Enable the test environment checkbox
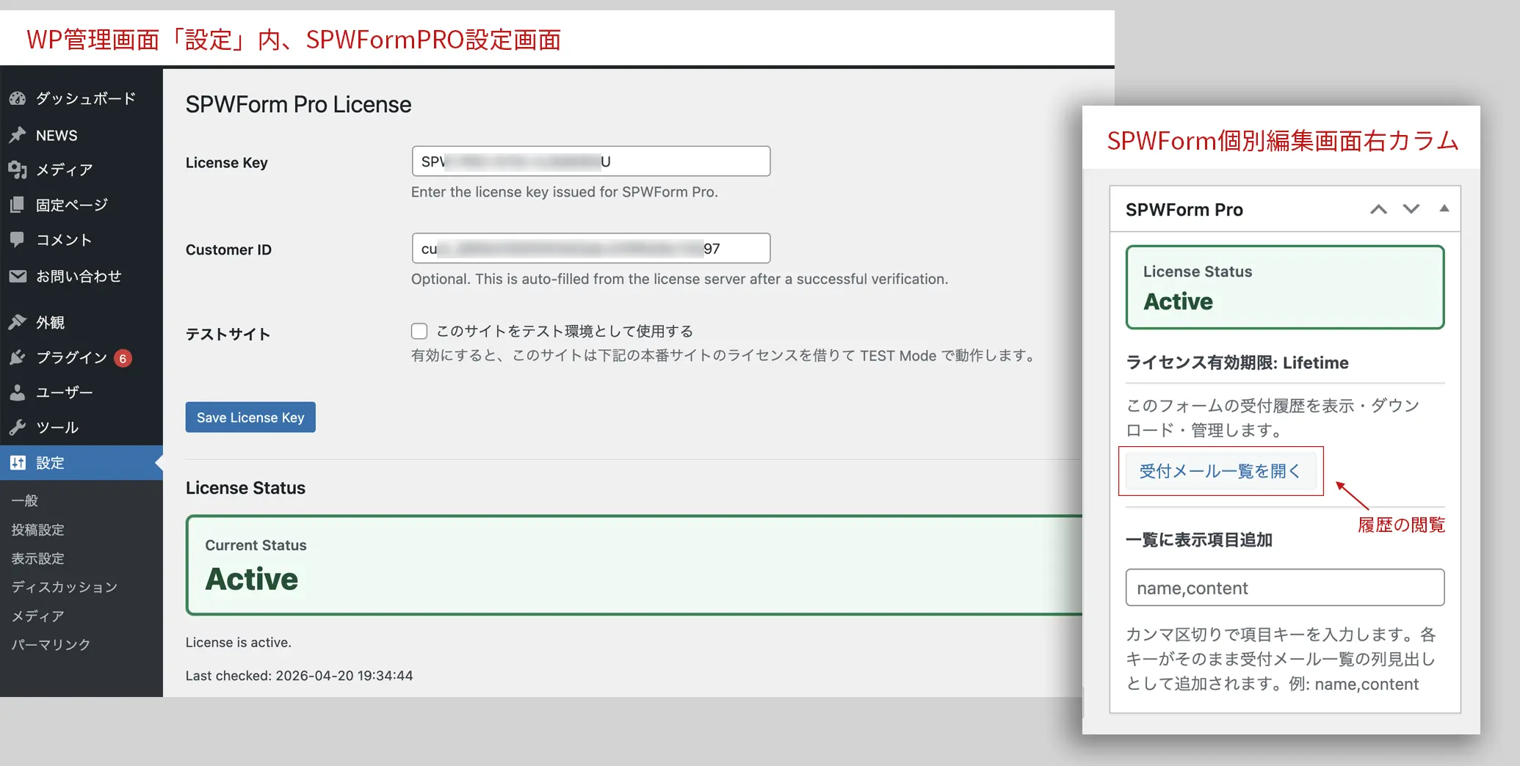 pos(419,331)
